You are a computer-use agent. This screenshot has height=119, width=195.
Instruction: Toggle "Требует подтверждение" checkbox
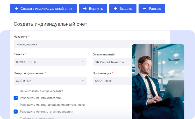(x=16, y=118)
